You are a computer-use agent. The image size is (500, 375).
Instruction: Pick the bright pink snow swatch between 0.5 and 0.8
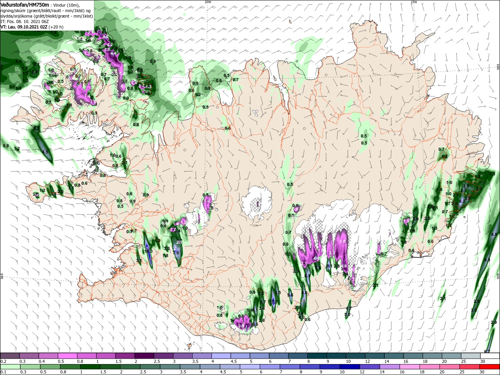(68, 356)
